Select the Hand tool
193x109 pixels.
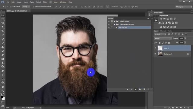click(3, 87)
